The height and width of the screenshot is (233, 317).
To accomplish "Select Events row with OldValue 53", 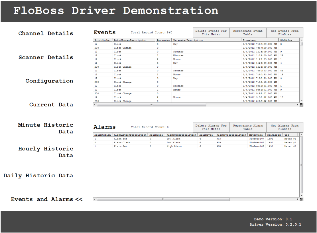I will coord(196,71).
